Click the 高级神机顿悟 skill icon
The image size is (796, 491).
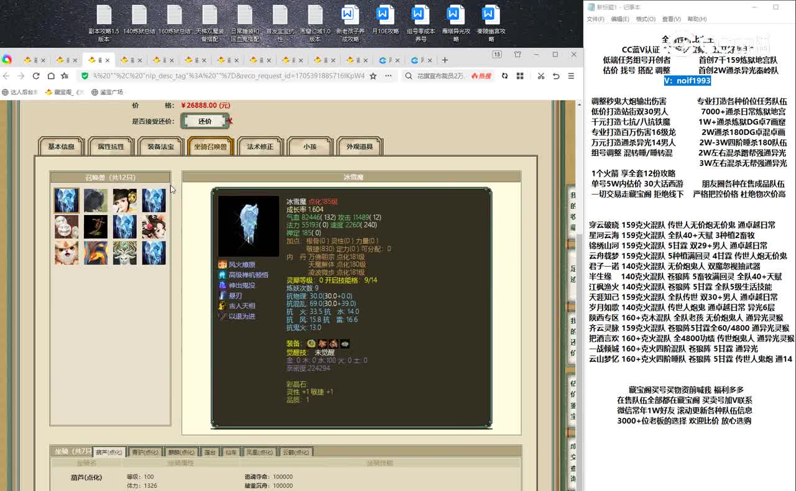tap(222, 275)
